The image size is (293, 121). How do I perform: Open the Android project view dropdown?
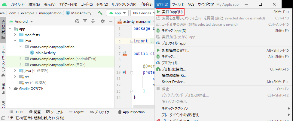coord(21,22)
